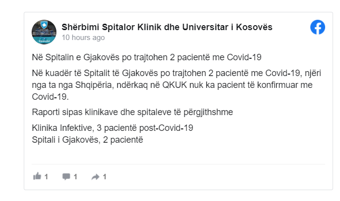The width and height of the screenshot is (340, 201).
Task: Click the "Spitali i Gjakovës, 2 pacientë" line
Action: click(x=87, y=140)
